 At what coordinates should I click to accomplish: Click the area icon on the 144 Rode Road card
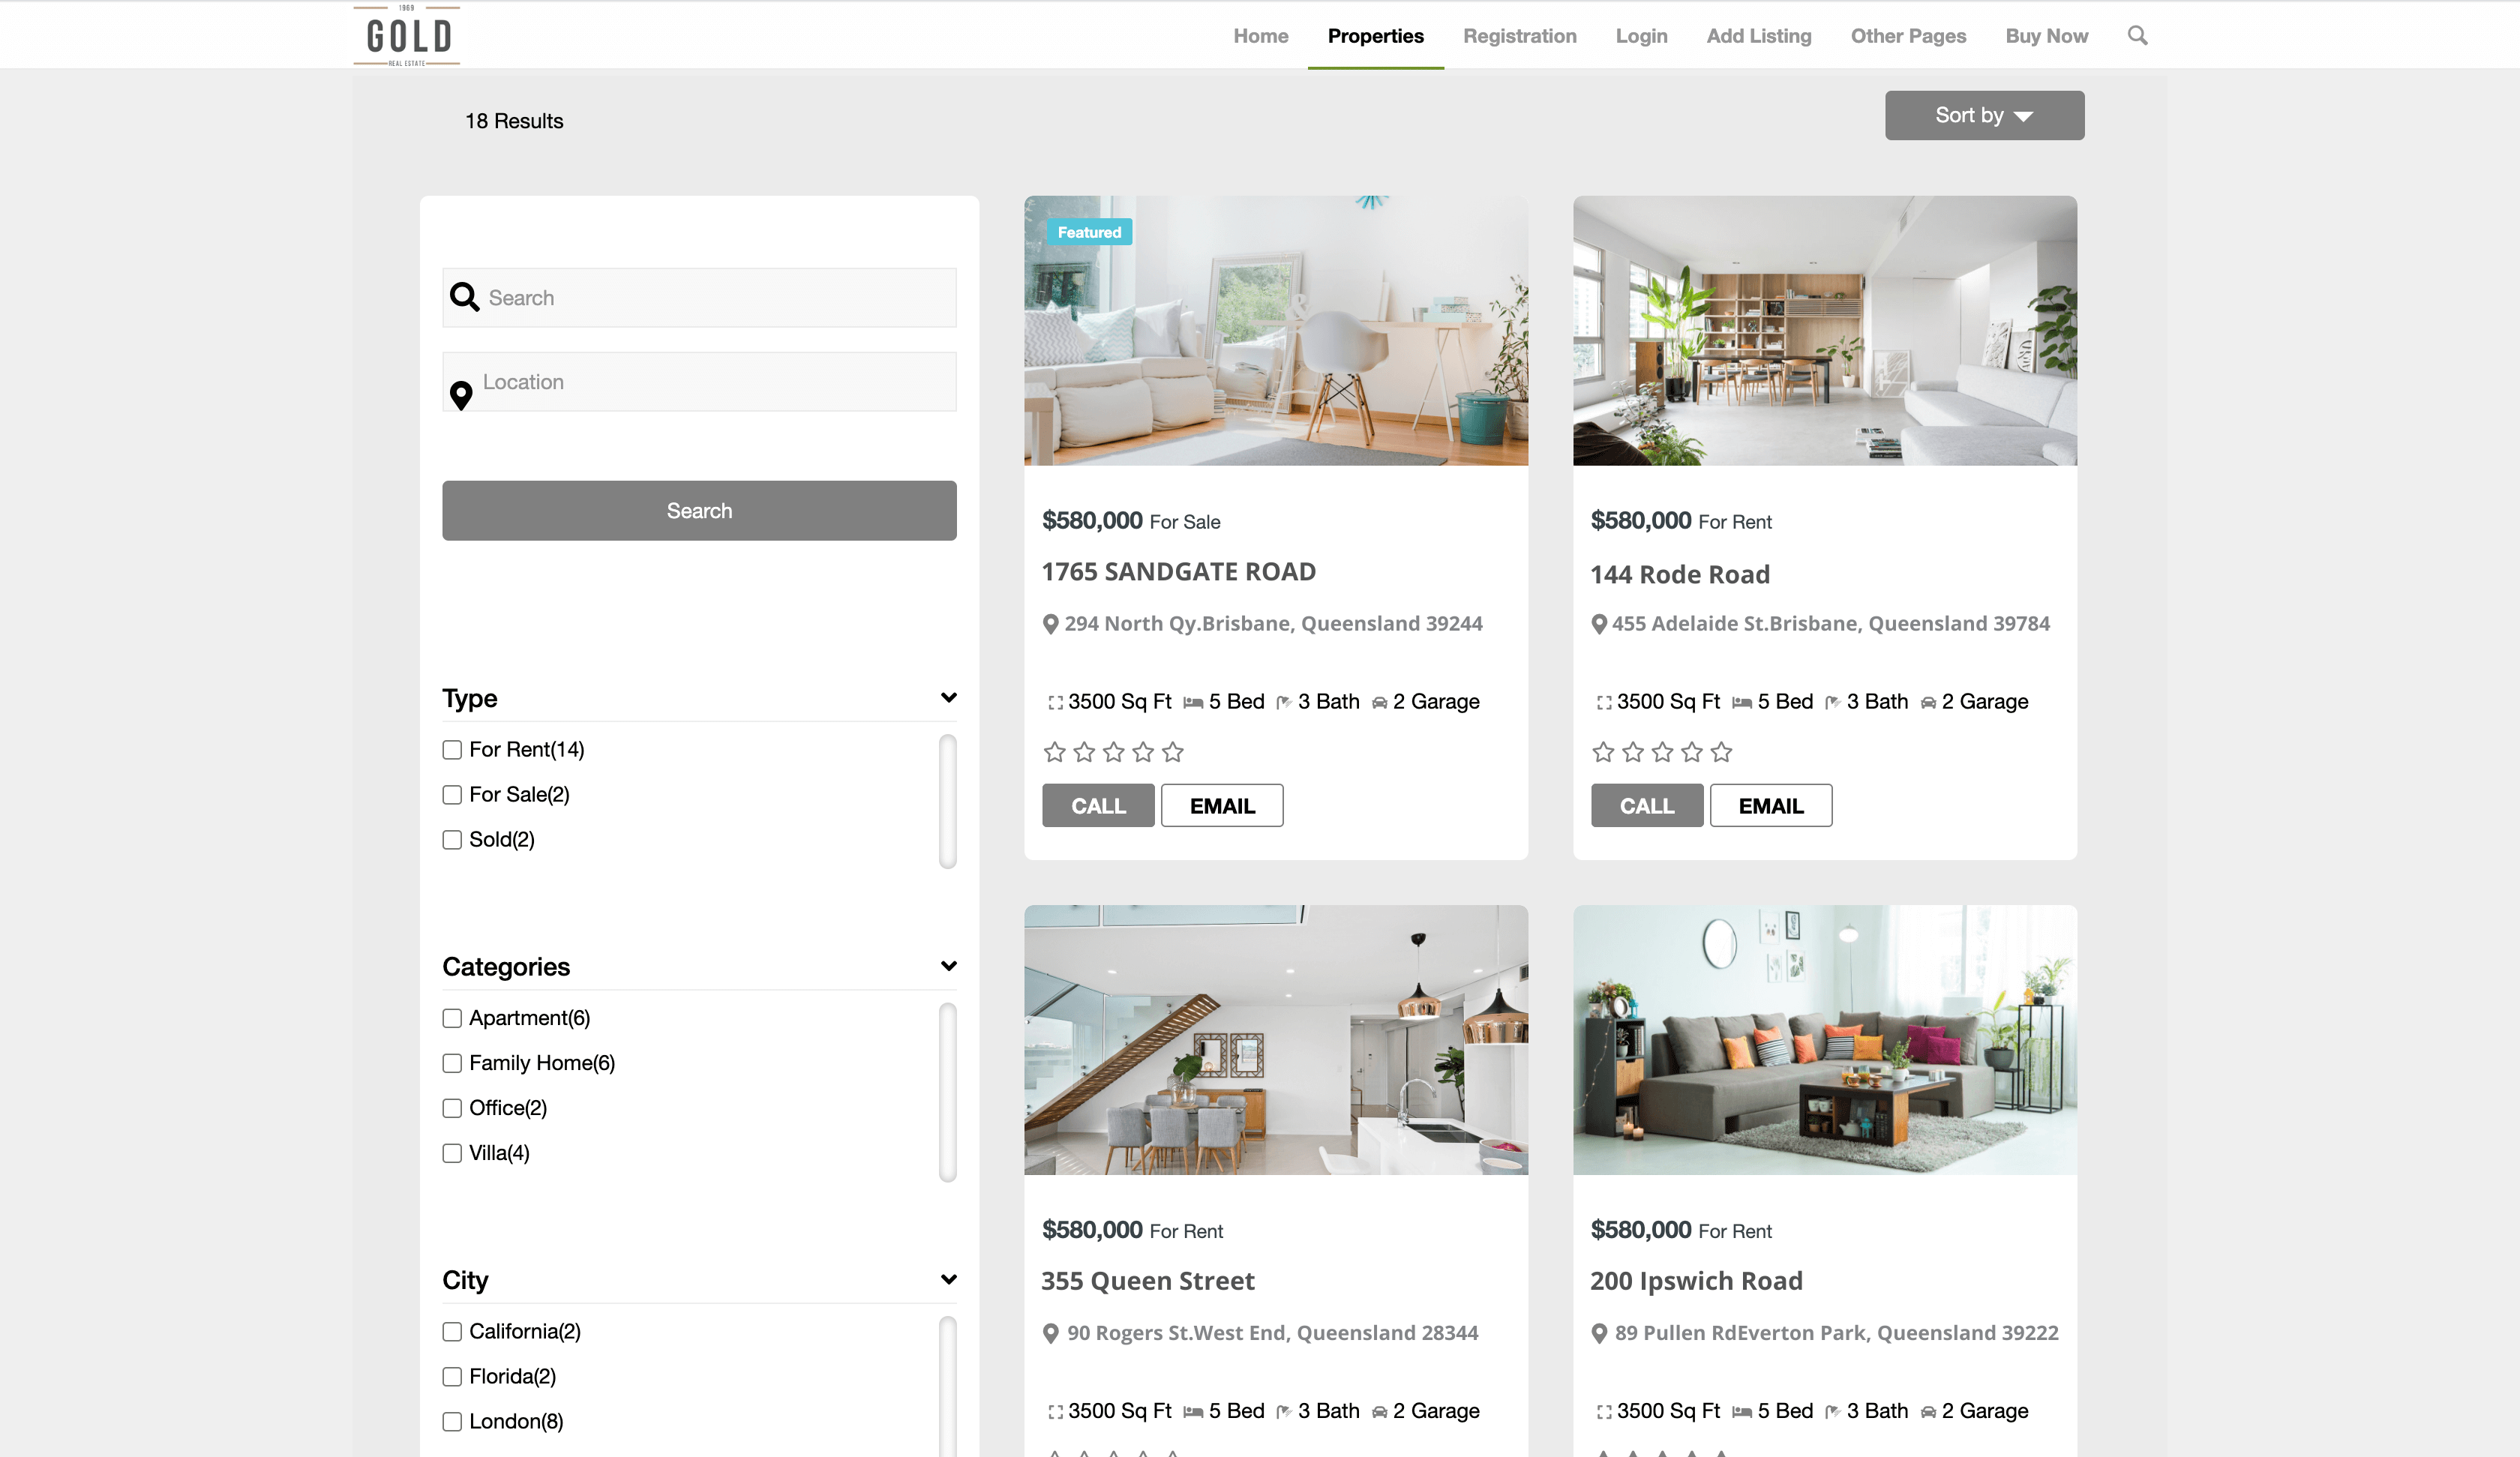(x=1604, y=703)
